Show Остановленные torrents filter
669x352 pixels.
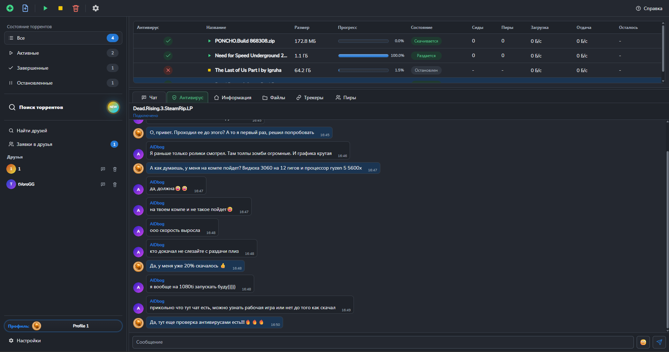[x=63, y=83]
